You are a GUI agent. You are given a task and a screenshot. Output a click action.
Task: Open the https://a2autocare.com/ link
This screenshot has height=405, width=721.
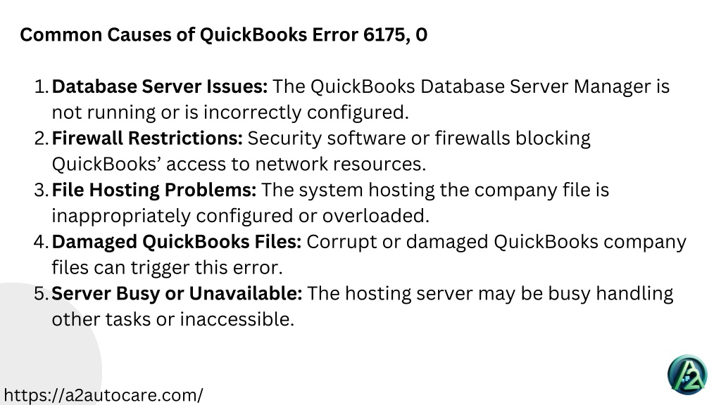point(104,395)
